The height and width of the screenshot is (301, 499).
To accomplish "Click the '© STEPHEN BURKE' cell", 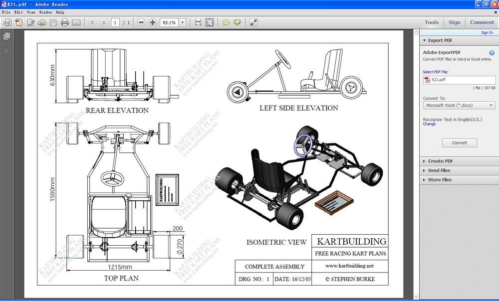I will 350,279.
